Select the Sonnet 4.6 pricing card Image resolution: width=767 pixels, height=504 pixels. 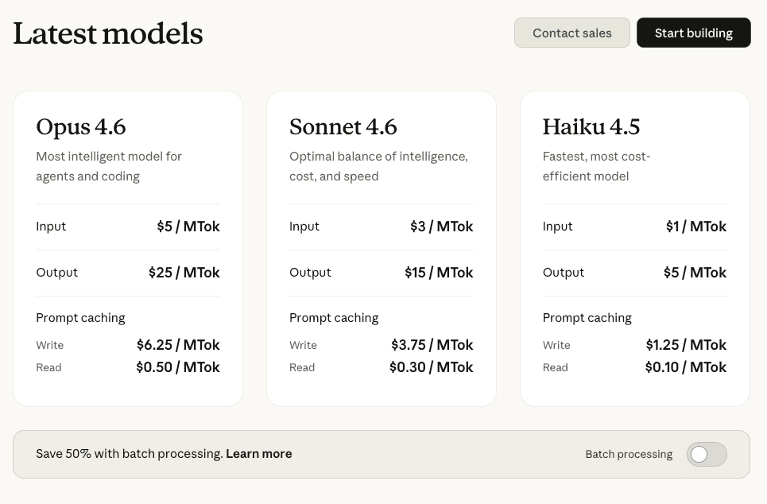click(x=381, y=247)
